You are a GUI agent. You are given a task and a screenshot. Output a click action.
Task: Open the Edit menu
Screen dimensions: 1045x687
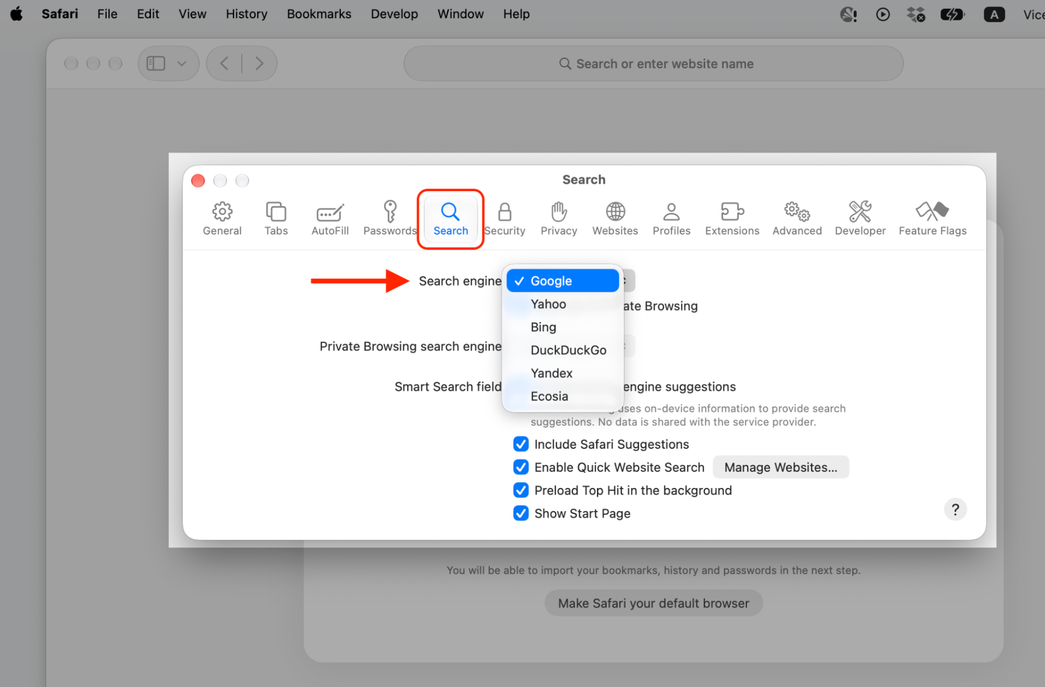coord(148,14)
